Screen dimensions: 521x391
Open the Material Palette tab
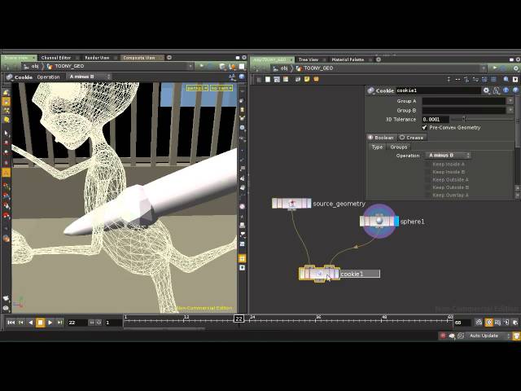tap(348, 59)
